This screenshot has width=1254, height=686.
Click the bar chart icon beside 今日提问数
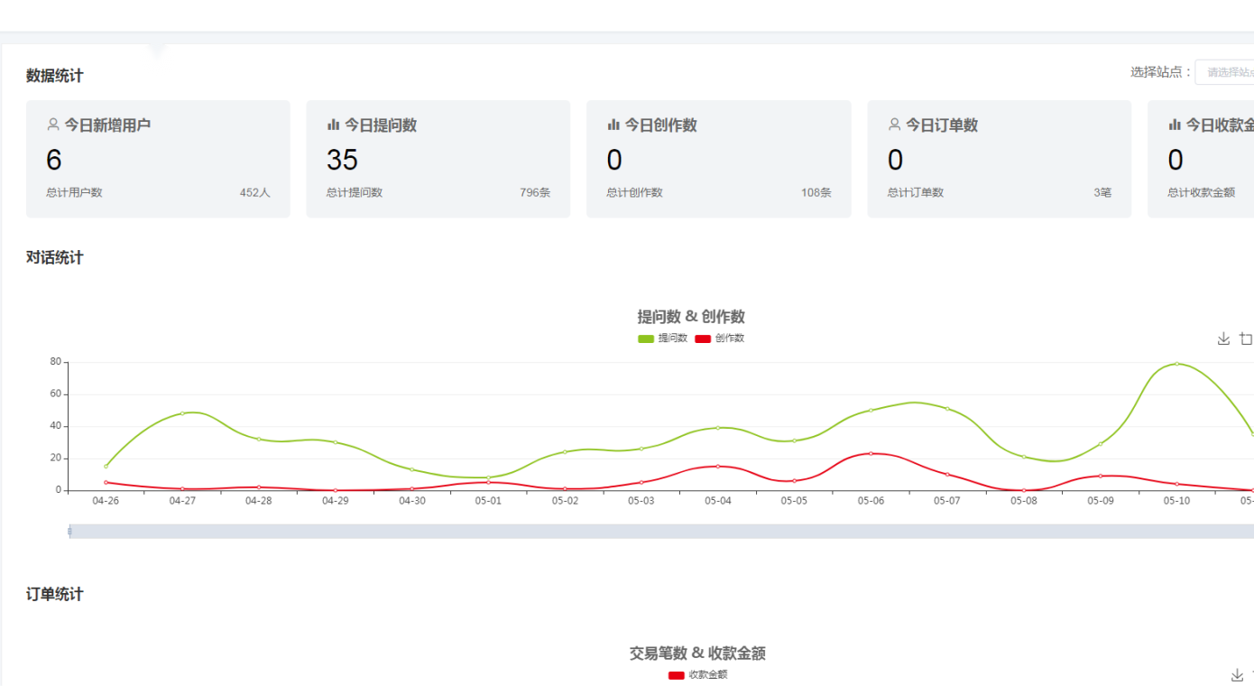(333, 125)
